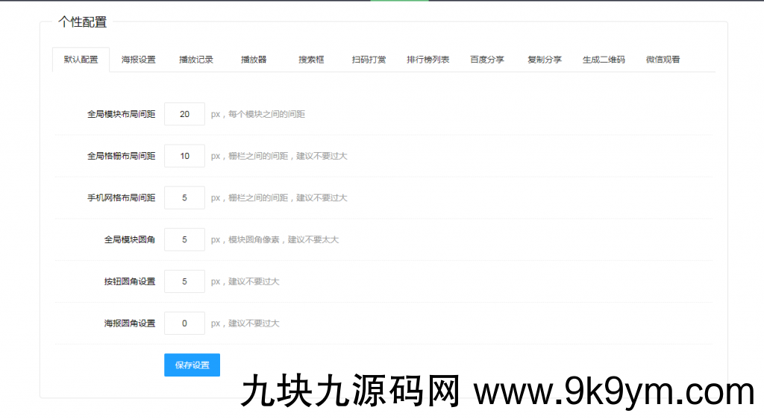Image resolution: width=764 pixels, height=419 pixels.
Task: Switch to the 扫码打赏 tab
Action: coord(369,60)
